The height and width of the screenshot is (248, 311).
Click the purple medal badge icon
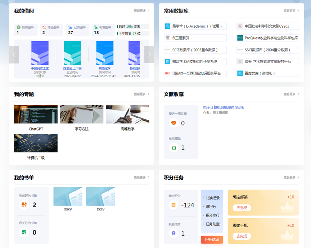coord(174,233)
